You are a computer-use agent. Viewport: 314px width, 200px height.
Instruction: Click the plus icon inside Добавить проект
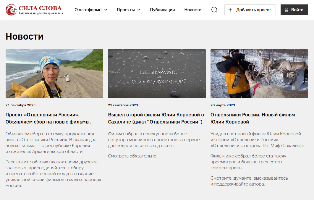[230, 10]
